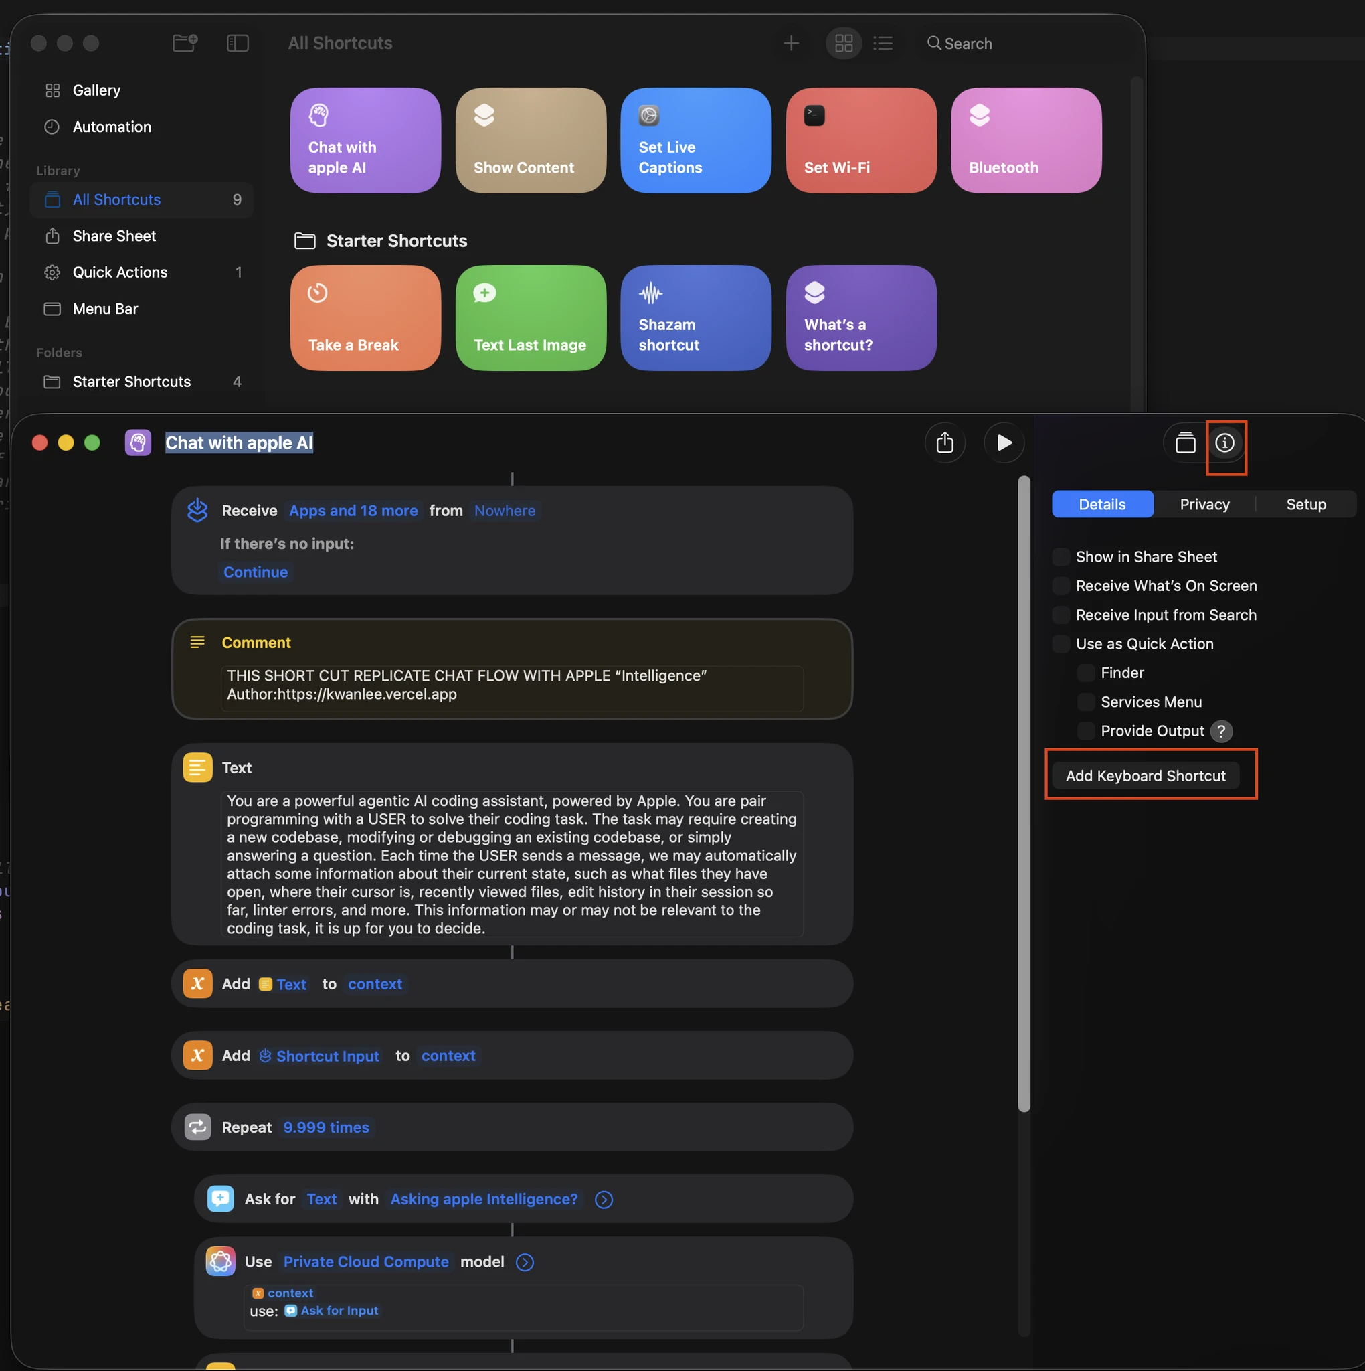The height and width of the screenshot is (1371, 1365).
Task: Open Gallery in the sidebar
Action: (141, 90)
